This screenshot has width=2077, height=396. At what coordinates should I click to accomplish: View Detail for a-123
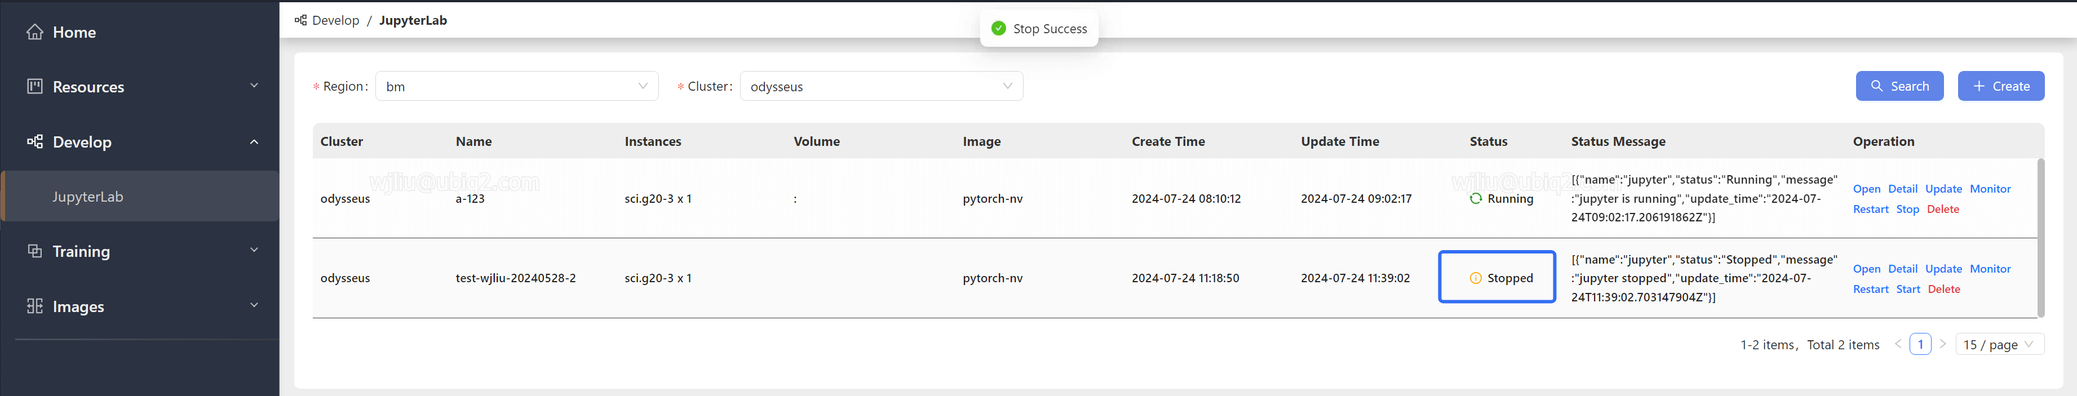click(1902, 189)
